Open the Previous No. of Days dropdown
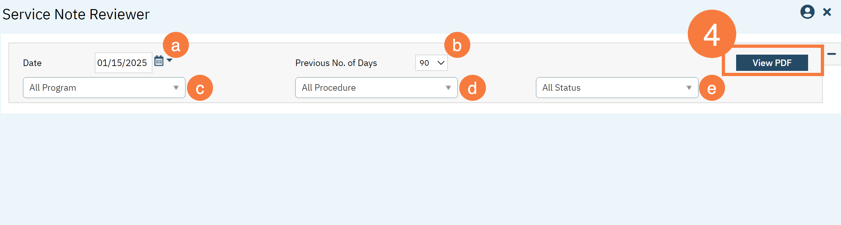The image size is (841, 225). pos(431,63)
